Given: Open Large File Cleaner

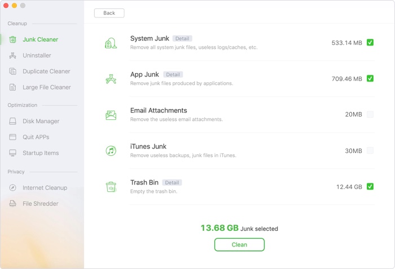Looking at the screenshot, I should click(47, 87).
